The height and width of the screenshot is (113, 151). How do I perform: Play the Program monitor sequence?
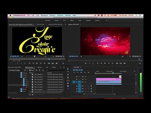tap(105, 63)
